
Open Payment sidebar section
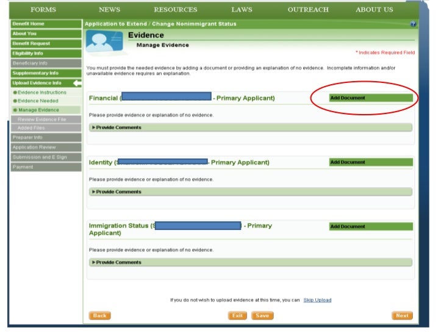(x=46, y=167)
